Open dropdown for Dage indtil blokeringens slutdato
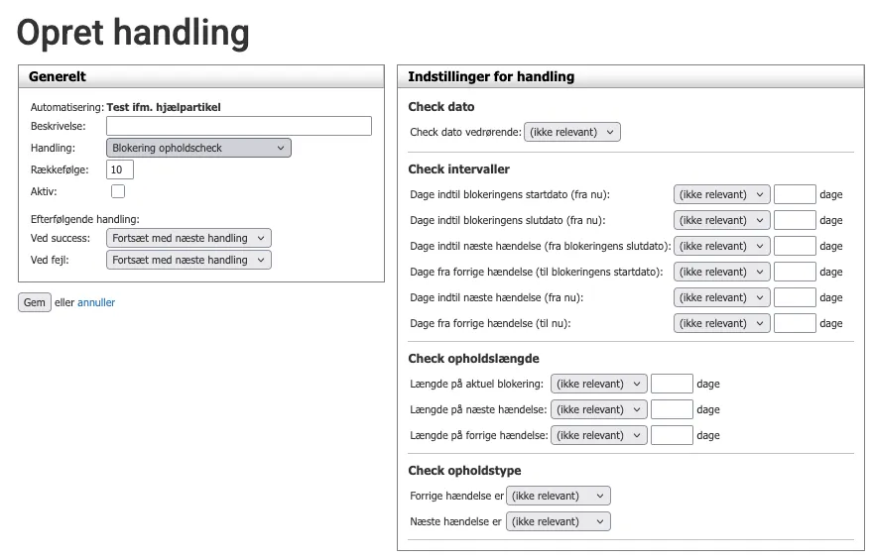The image size is (871, 559). 721,220
